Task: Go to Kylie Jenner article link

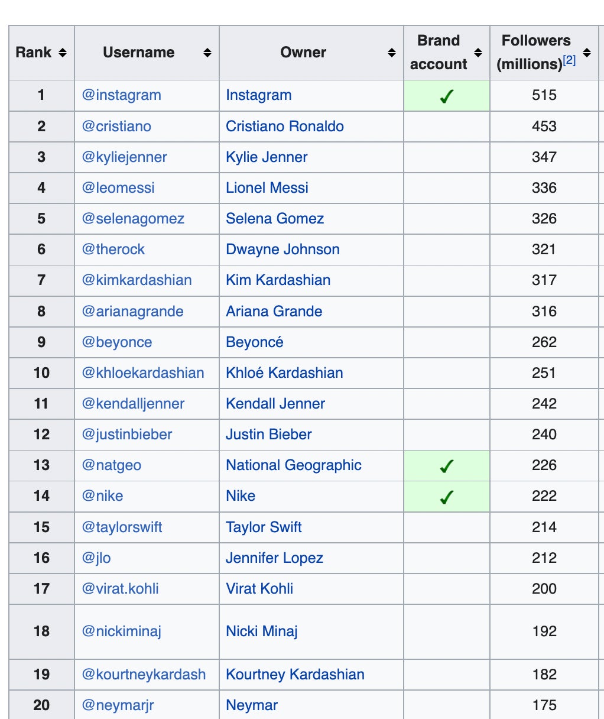Action: tap(267, 157)
